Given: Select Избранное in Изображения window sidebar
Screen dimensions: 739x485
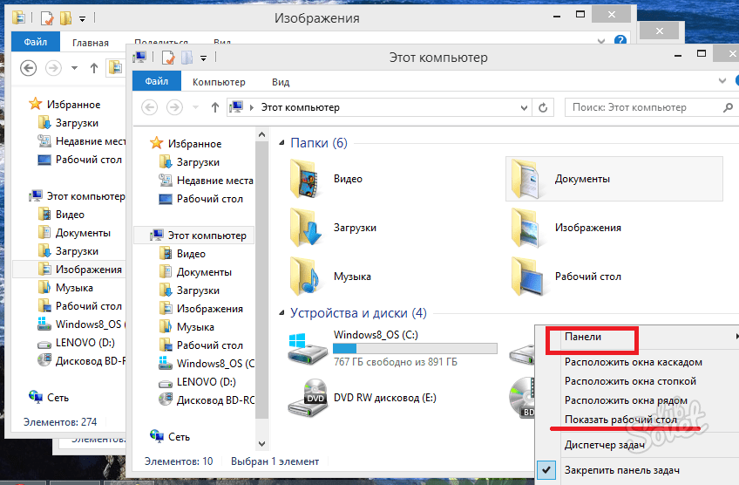Looking at the screenshot, I should [x=64, y=105].
